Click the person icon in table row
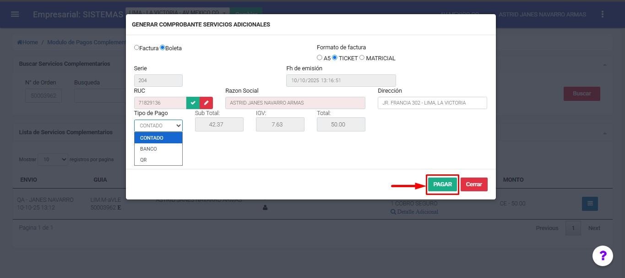The image size is (625, 278). tap(265, 208)
